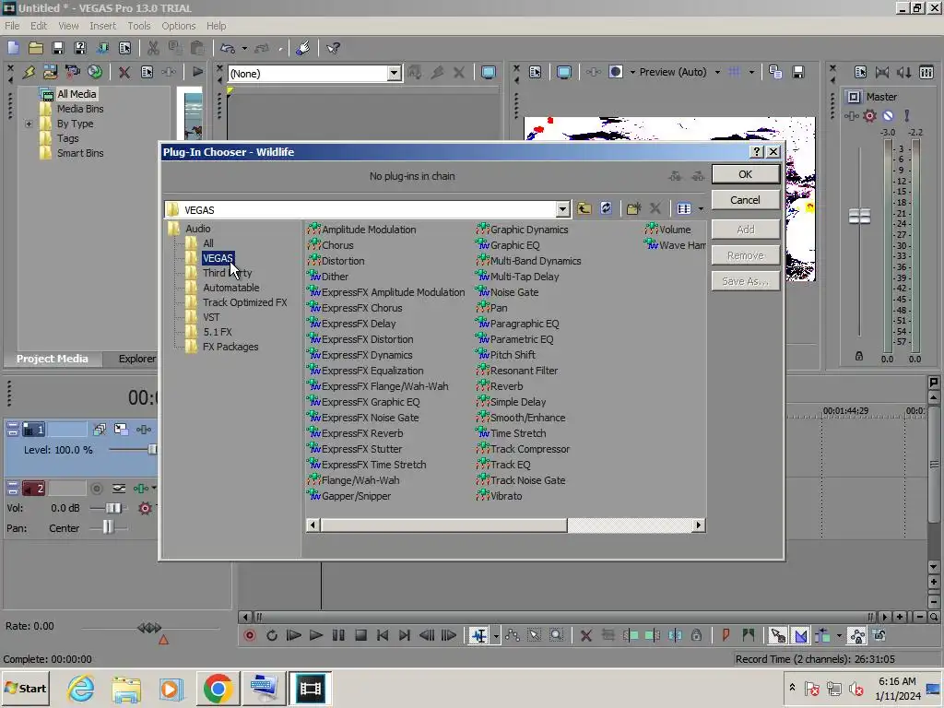Click the New project icon in toolbar
The width and height of the screenshot is (944, 708).
(13, 48)
